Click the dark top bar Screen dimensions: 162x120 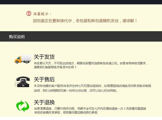pyautogui.click(x=81, y=2)
